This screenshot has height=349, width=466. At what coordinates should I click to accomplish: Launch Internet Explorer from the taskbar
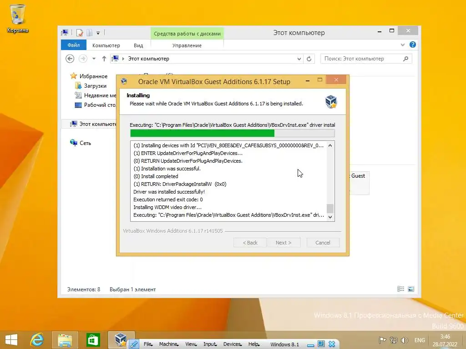(37, 340)
